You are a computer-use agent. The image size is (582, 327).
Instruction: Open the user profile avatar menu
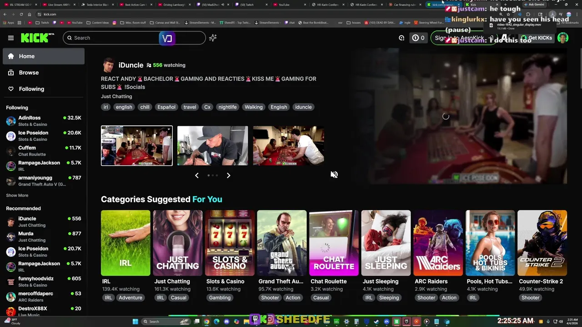[x=563, y=38]
